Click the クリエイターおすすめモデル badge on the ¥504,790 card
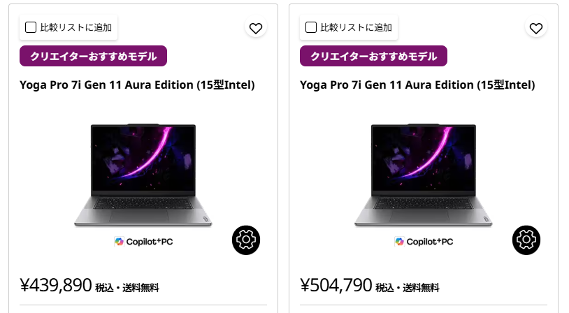The height and width of the screenshot is (313, 569). [x=373, y=57]
